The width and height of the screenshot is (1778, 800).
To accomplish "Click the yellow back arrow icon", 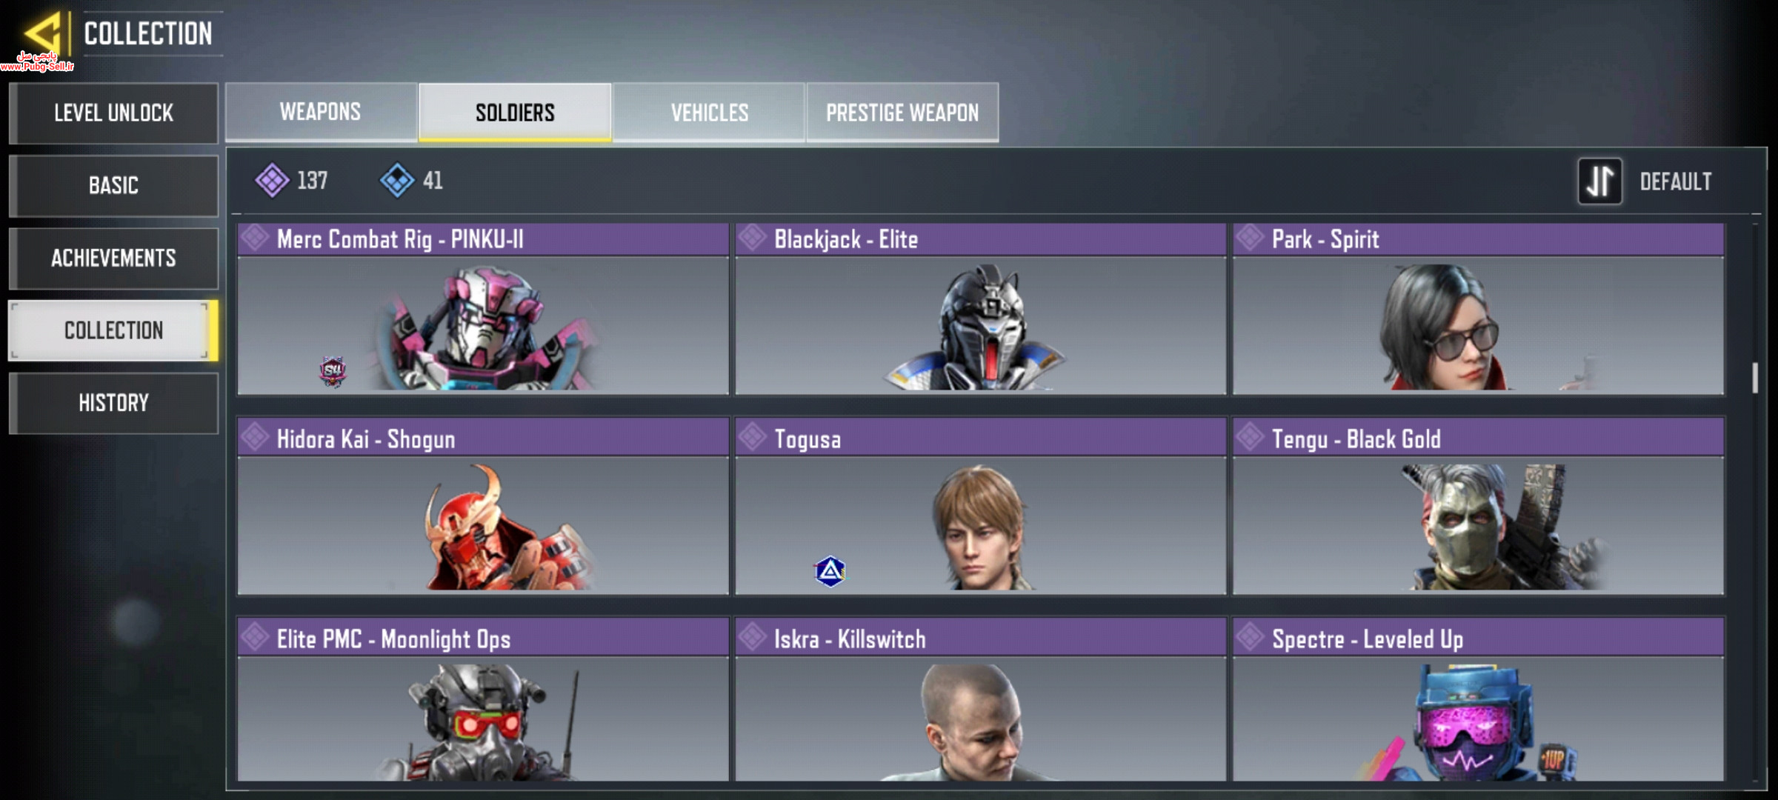I will point(42,33).
